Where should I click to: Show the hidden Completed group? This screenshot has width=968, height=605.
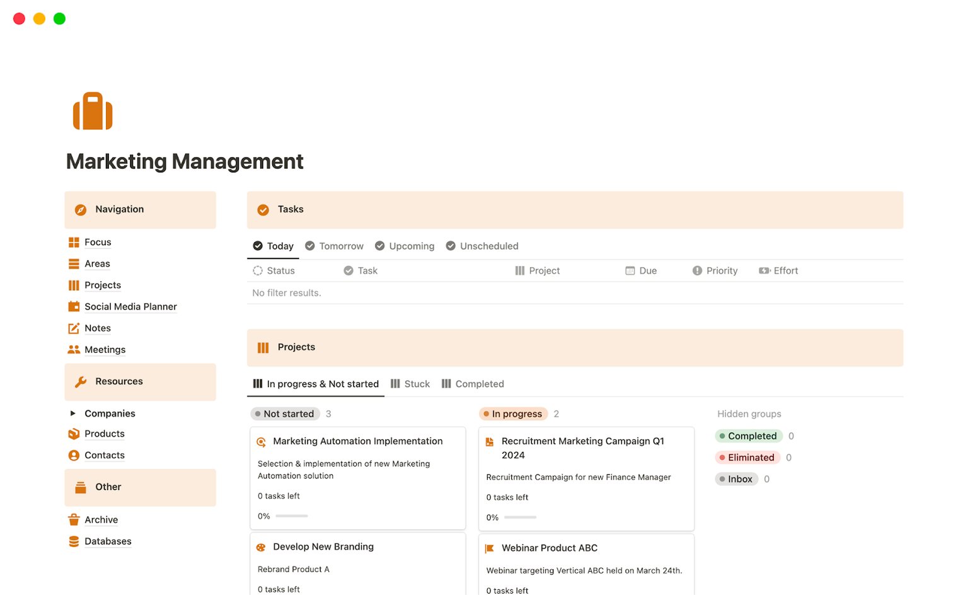(749, 435)
